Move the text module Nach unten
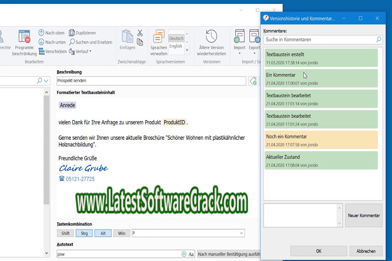This screenshot has height=261, width=392. (52, 42)
